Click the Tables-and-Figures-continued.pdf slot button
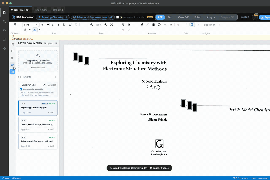The image size is (270, 180). (93, 17)
